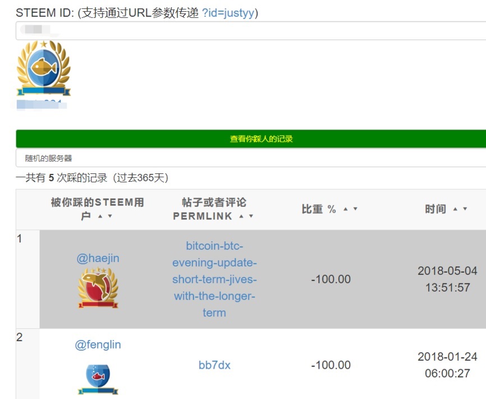This screenshot has height=399, width=486.
Task: Sort ascending the PERMLINK column
Action: pos(241,217)
